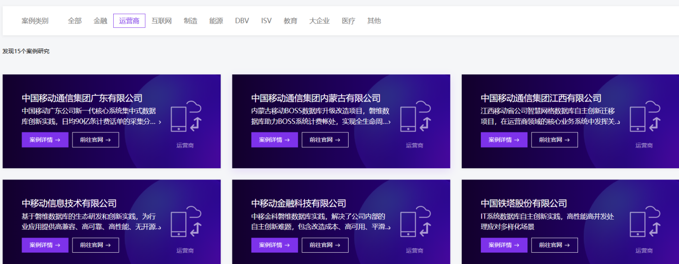Select the 教育 category filter
This screenshot has width=679, height=264.
point(291,21)
